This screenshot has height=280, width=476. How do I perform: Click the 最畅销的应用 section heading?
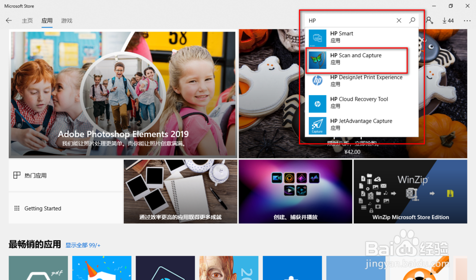(x=35, y=244)
